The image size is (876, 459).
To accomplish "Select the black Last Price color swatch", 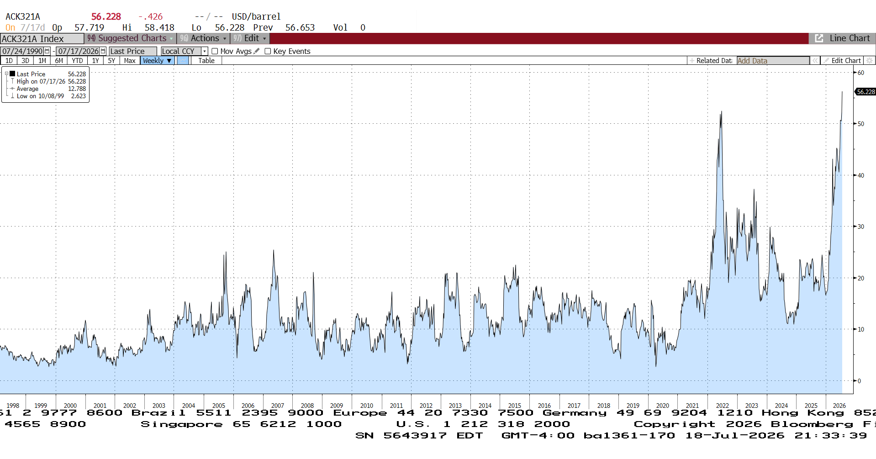I will (x=12, y=74).
